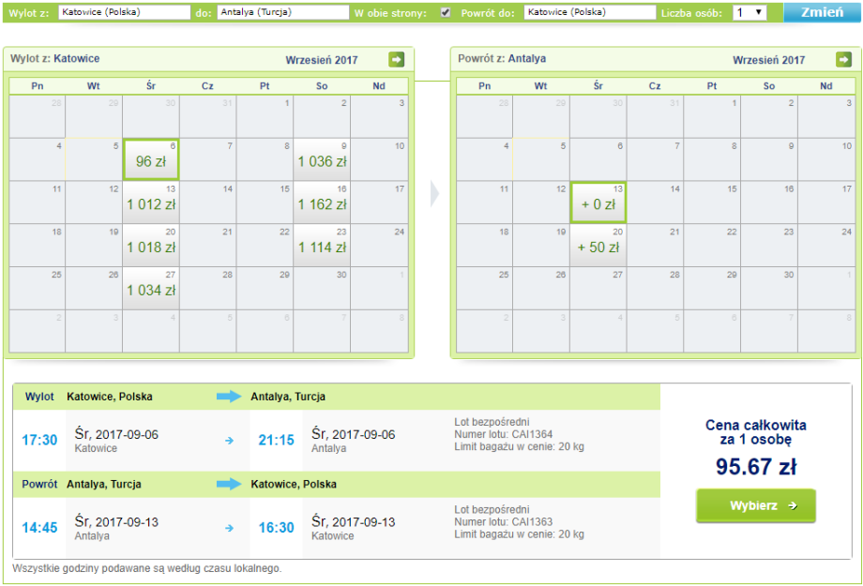Choose the +50 zł return on September 20

[x=598, y=246]
